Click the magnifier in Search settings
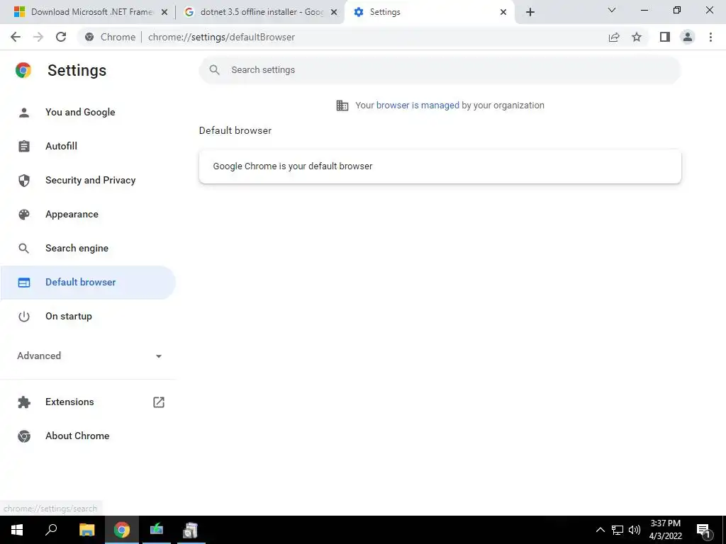This screenshot has height=544, width=726. [214, 70]
